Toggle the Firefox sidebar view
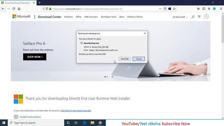The image size is (224, 126). (204, 9)
